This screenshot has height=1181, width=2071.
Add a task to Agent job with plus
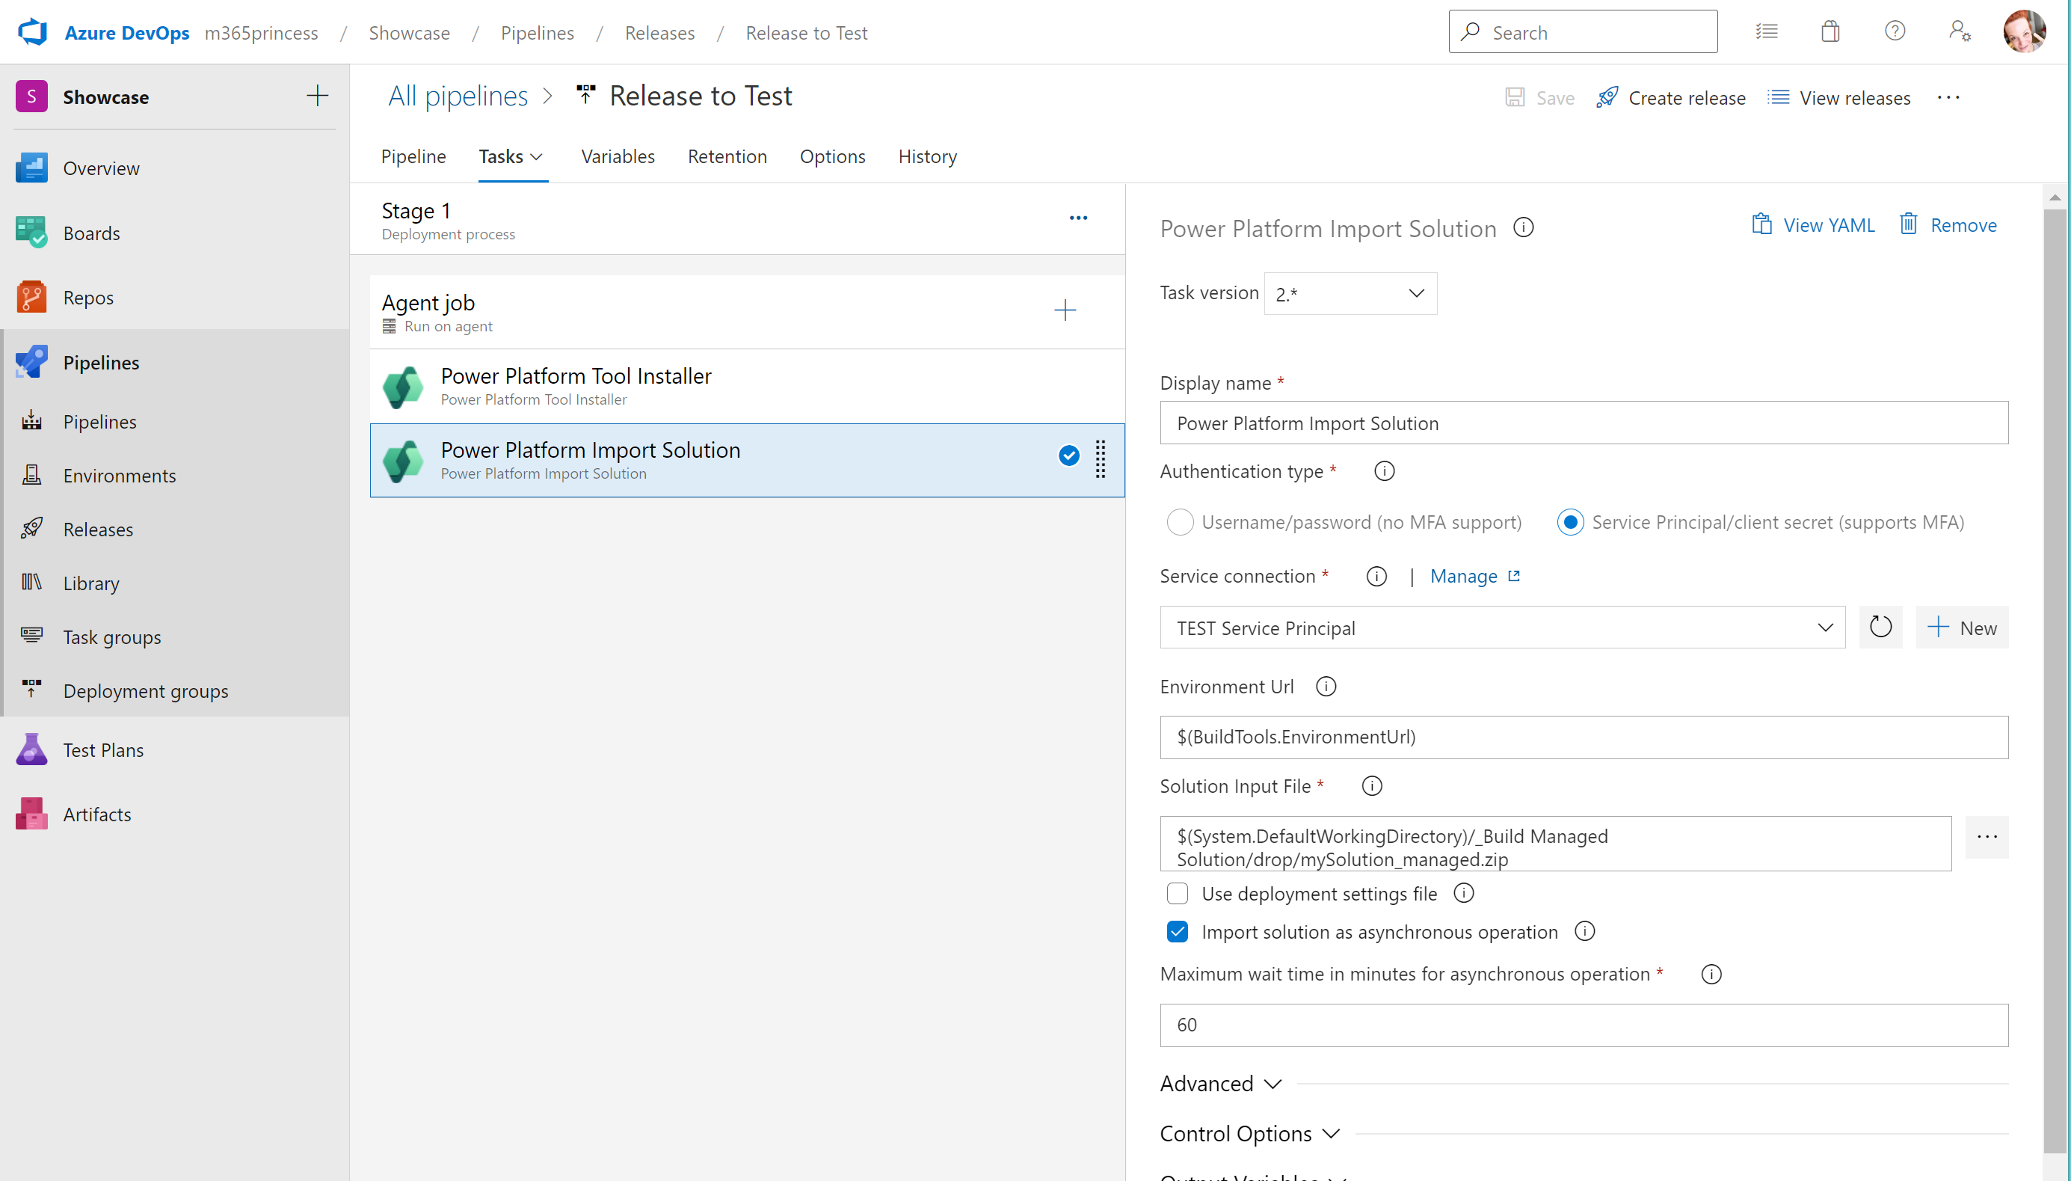[1065, 310]
